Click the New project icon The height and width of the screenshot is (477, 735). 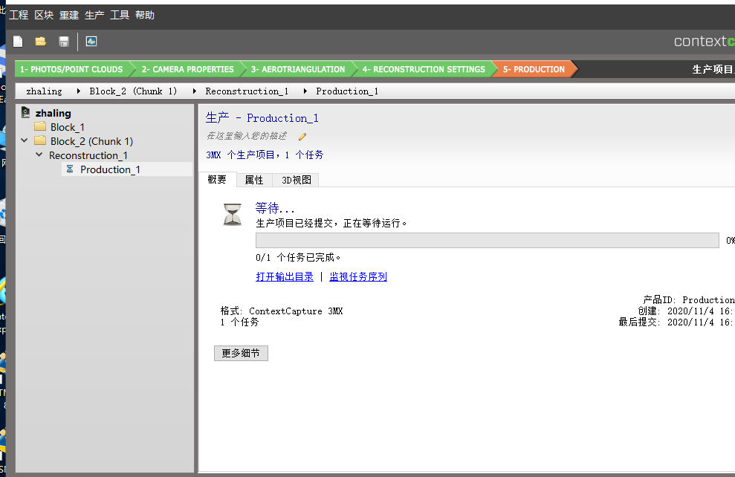click(18, 42)
